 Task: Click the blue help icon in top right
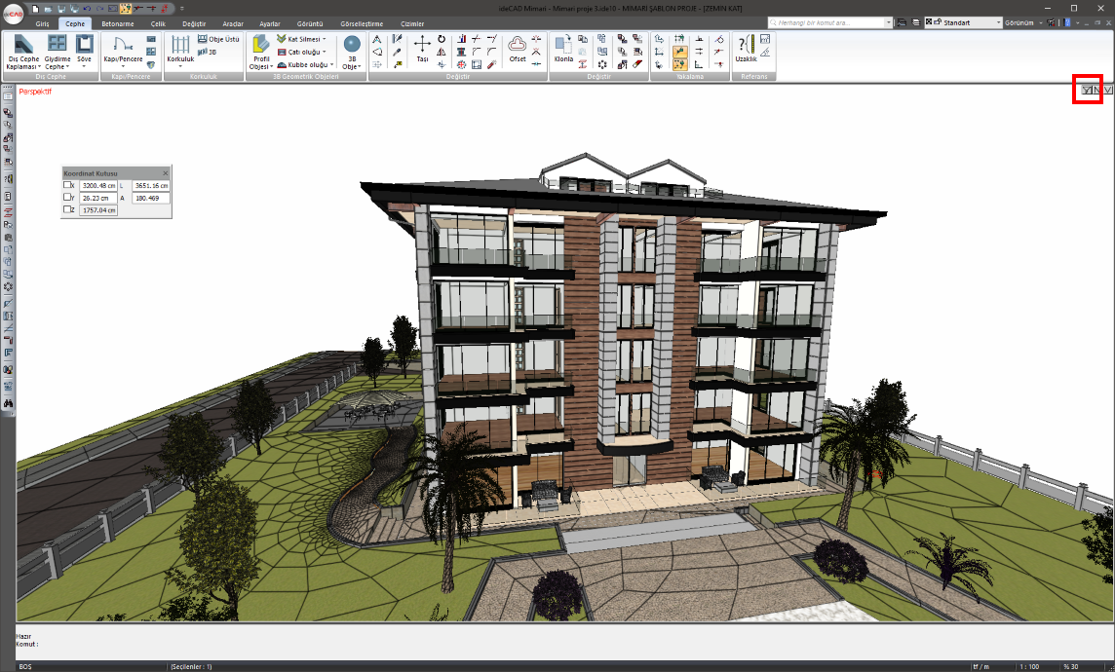pyautogui.click(x=1067, y=22)
